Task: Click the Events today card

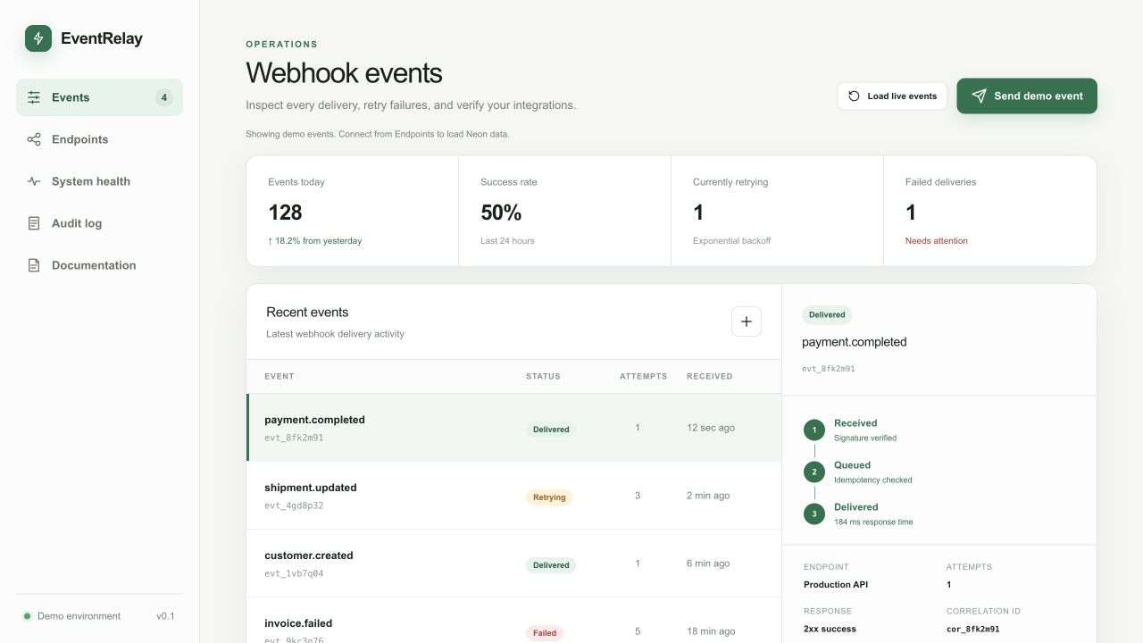Action: click(x=353, y=211)
